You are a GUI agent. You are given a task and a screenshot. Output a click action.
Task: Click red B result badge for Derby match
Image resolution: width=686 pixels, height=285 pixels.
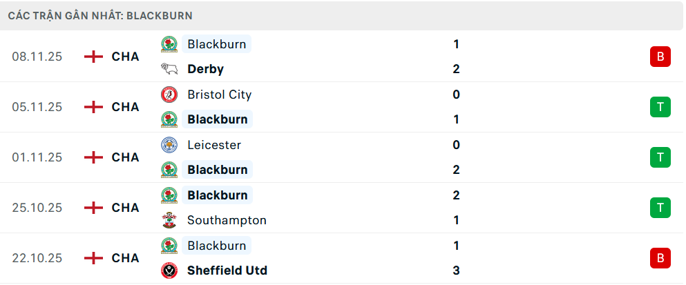pyautogui.click(x=660, y=57)
